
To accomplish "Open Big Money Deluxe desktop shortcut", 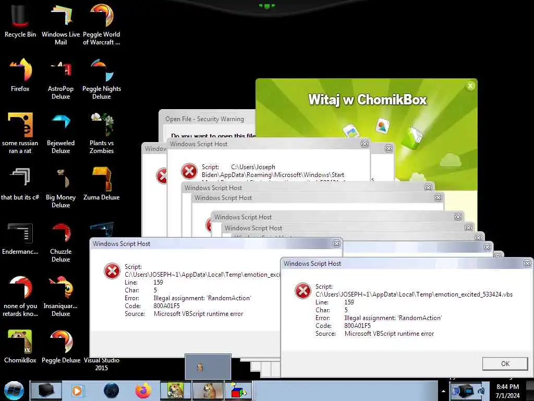I will click(60, 187).
